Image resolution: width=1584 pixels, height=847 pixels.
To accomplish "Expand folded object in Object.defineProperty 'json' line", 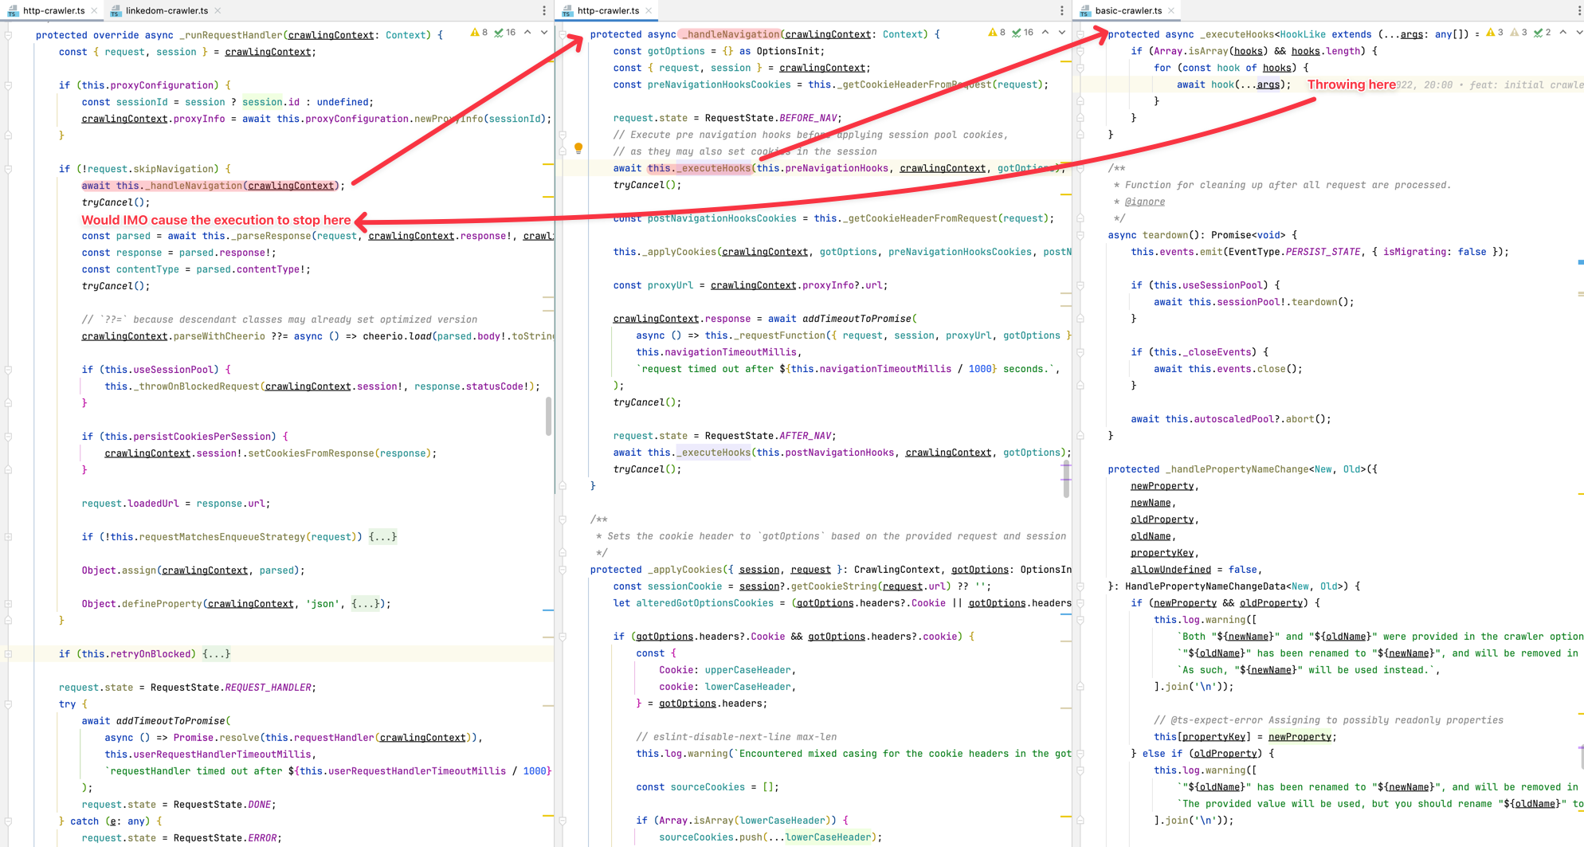I will [366, 604].
